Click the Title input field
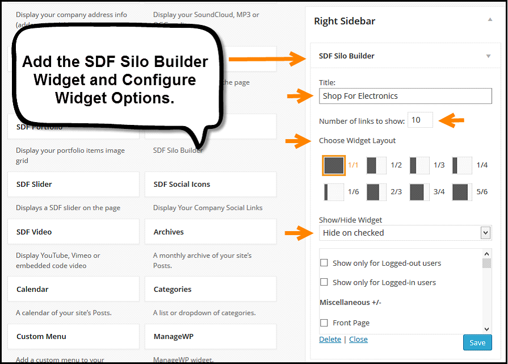Image resolution: width=508 pixels, height=364 pixels. tap(405, 96)
